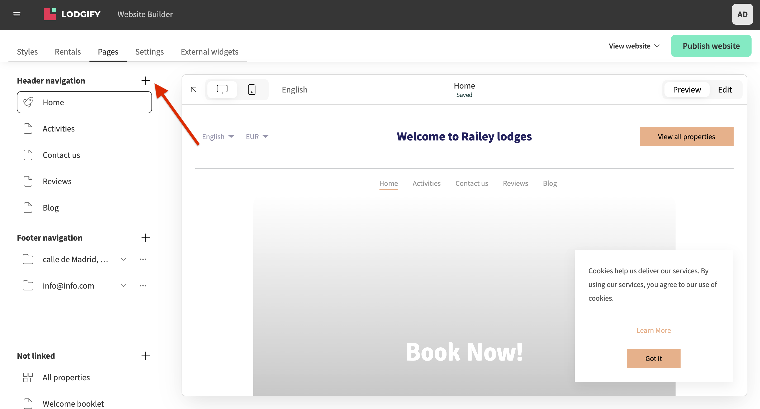Expand the info@info.com footer folder
Image resolution: width=760 pixels, height=409 pixels.
(x=123, y=285)
